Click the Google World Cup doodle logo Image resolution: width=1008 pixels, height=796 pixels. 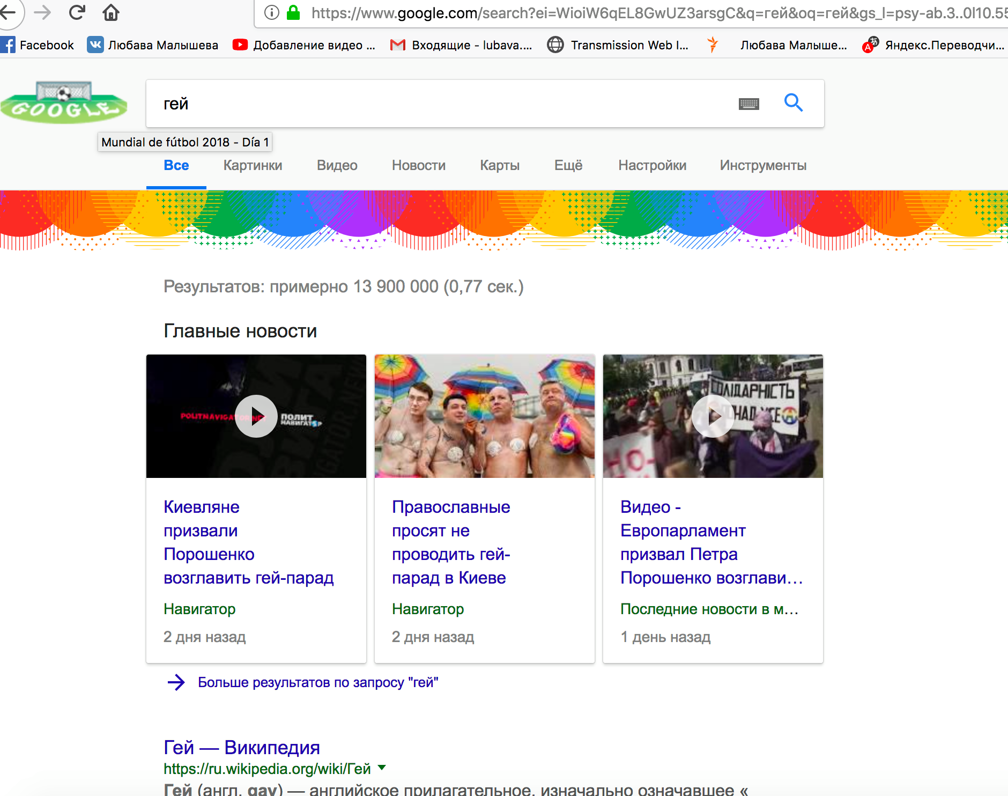click(64, 102)
